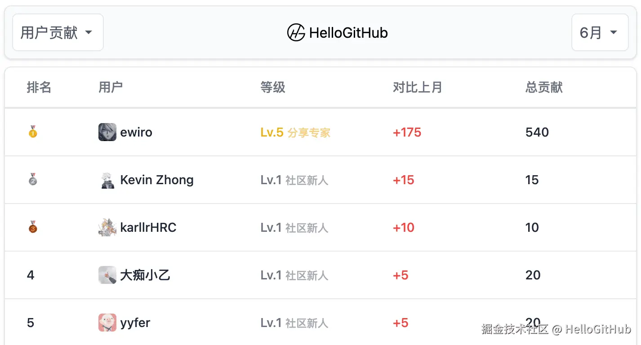Click the gold medal icon for rank one
This screenshot has height=345, width=641.
point(33,132)
